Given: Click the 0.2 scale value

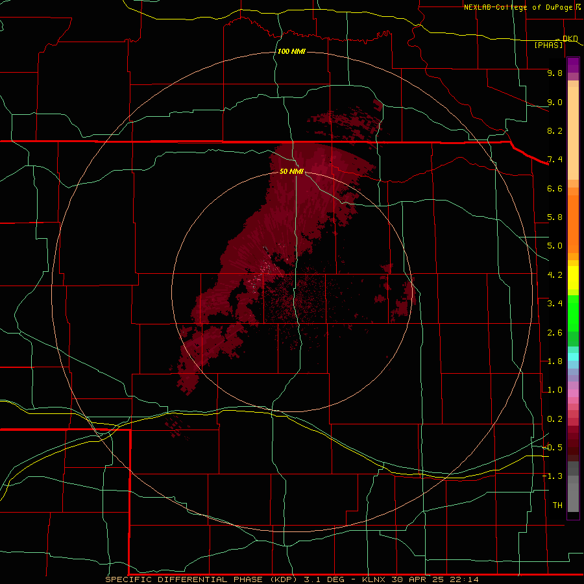Looking at the screenshot, I should tap(555, 419).
